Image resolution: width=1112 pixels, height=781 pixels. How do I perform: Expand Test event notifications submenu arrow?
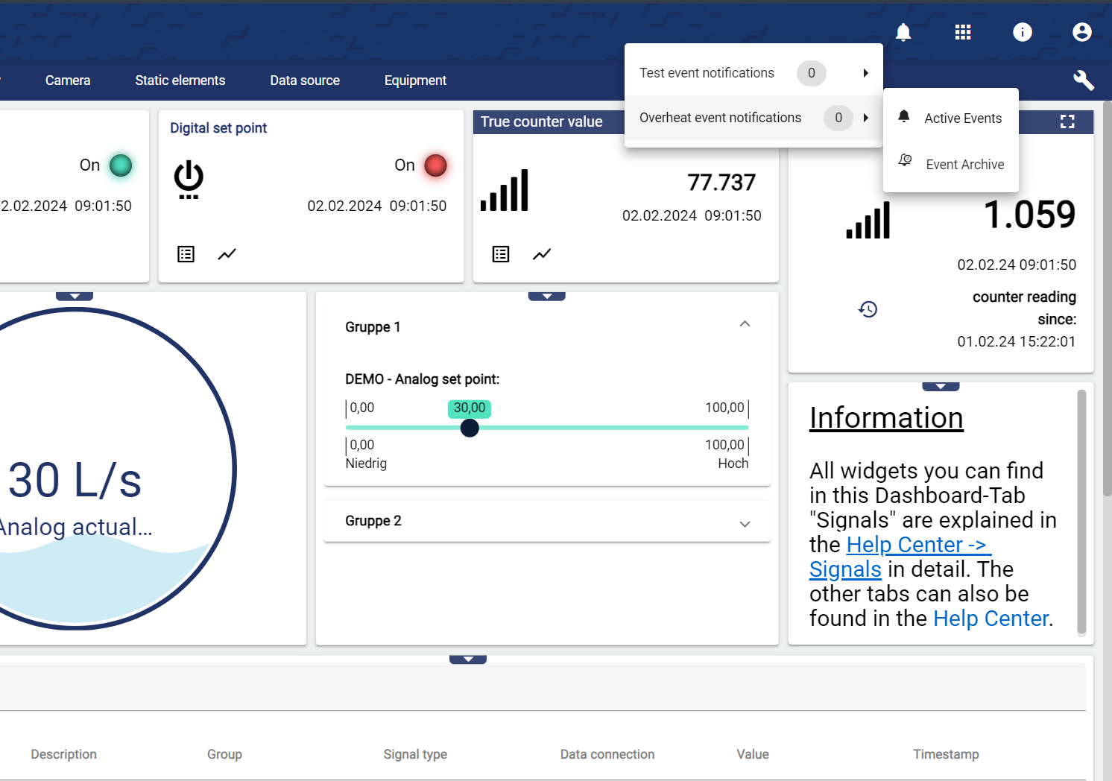click(865, 73)
